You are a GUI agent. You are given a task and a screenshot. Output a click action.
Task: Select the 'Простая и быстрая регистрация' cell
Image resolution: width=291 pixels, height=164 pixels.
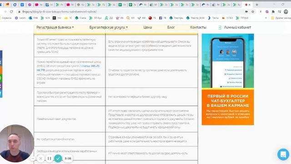tap(70, 97)
